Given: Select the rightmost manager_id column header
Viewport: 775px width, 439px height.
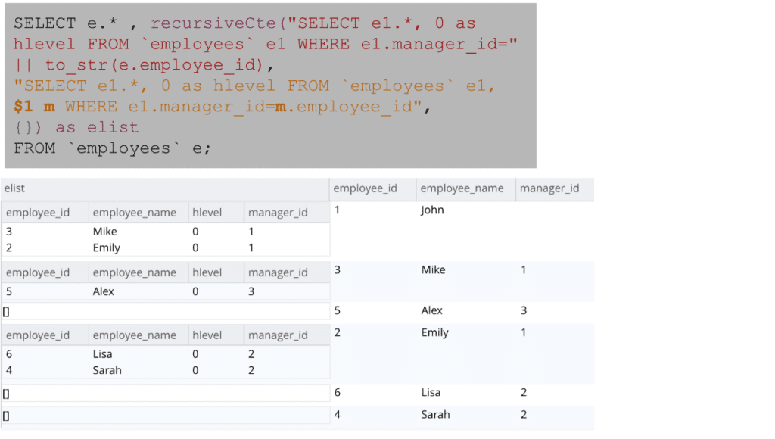Looking at the screenshot, I should click(550, 188).
